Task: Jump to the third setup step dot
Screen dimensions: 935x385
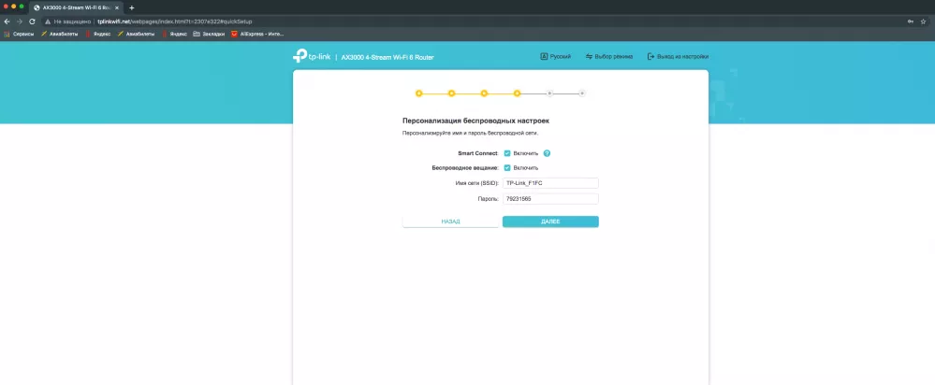Action: point(484,93)
